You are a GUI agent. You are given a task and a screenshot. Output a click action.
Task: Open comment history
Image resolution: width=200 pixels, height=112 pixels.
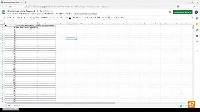(x=170, y=12)
